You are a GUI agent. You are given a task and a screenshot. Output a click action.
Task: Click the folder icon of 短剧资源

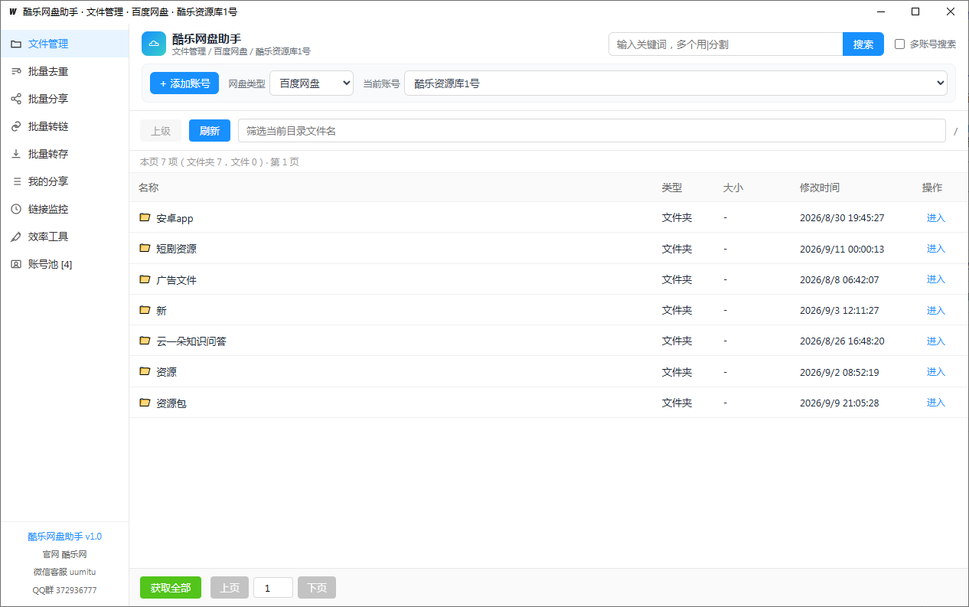[x=145, y=248]
